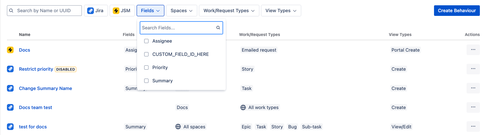Click the Summary field tag in last row
The width and height of the screenshot is (486, 135).
point(135,127)
